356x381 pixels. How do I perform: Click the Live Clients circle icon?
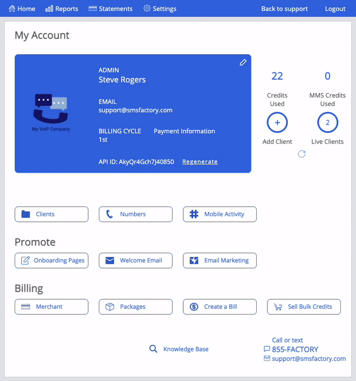(x=328, y=122)
